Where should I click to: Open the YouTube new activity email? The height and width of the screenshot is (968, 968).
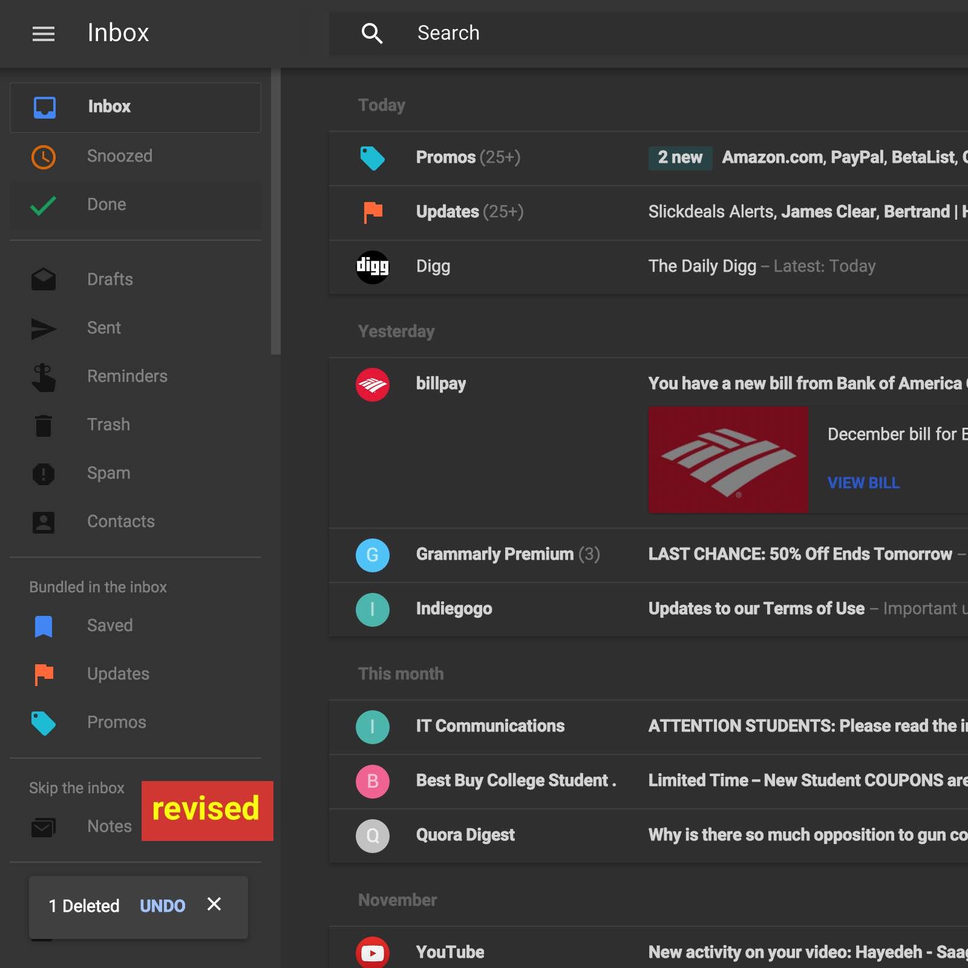[x=649, y=947]
